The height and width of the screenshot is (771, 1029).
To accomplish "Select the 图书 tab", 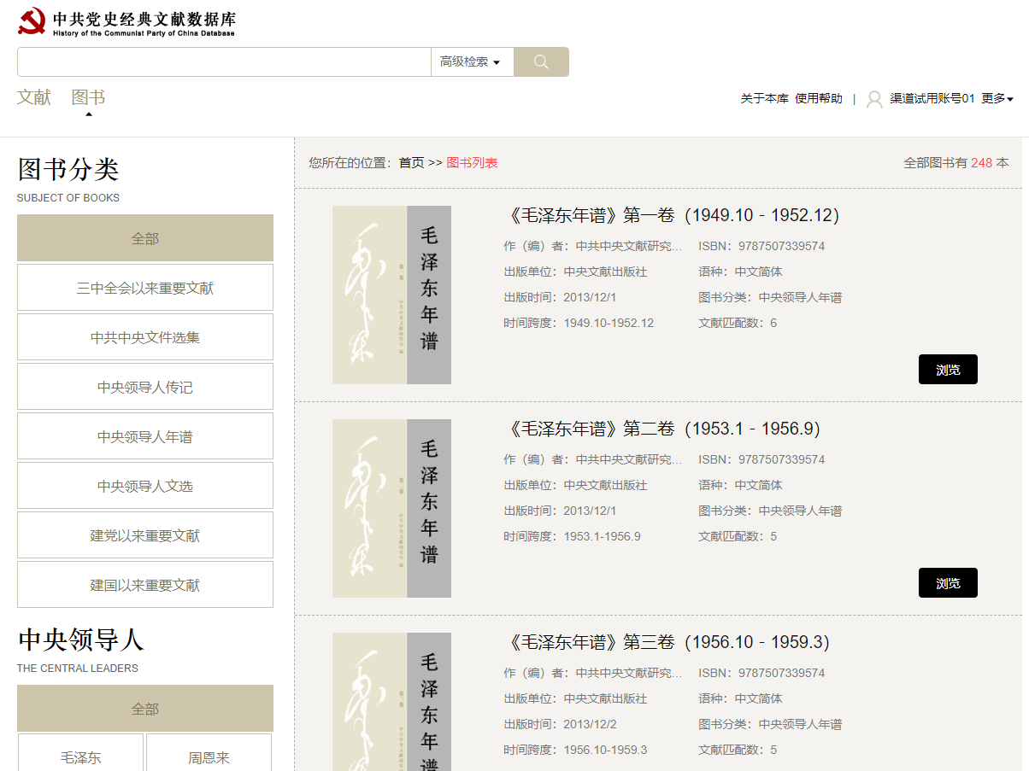I will click(88, 97).
